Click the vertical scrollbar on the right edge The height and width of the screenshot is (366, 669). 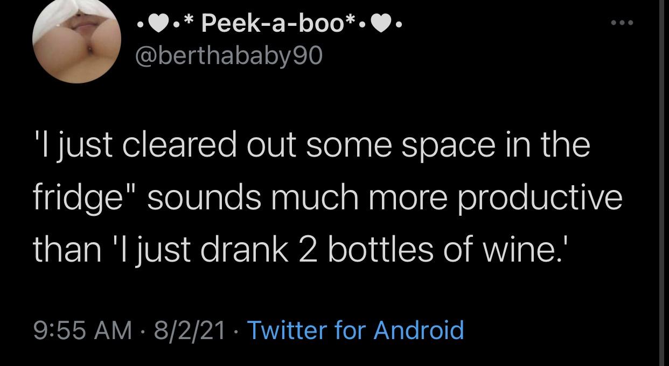[x=665, y=183]
